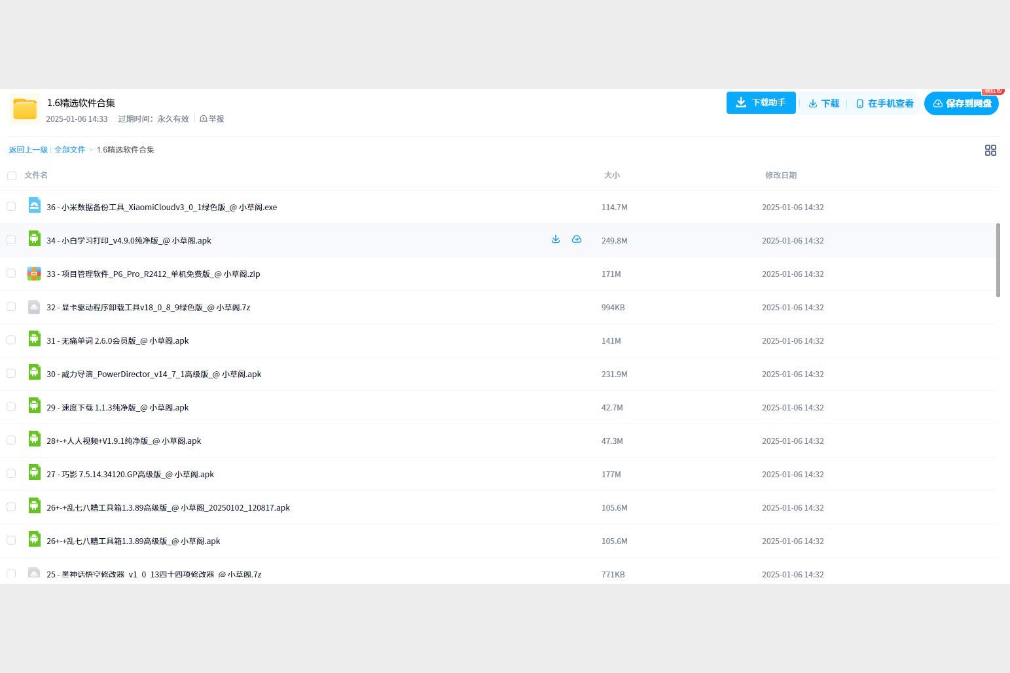
Task: Click size value 249.8M
Action: click(x=615, y=240)
